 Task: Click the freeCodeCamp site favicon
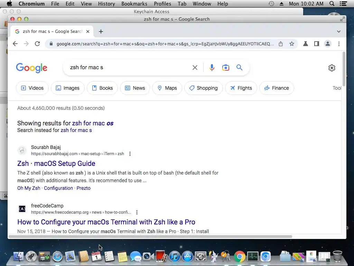click(22, 209)
